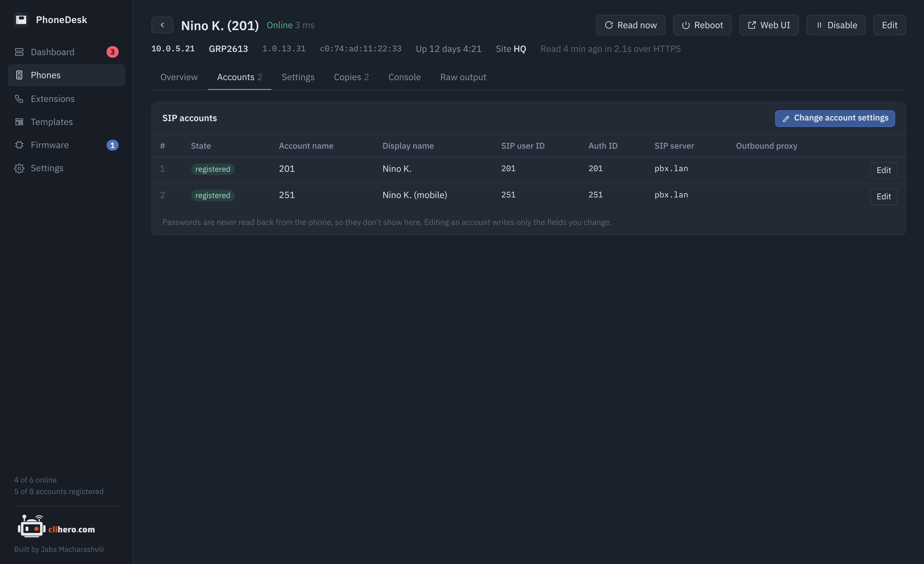Click the GRP2613 model label
Viewport: 924px width, 564px height.
click(228, 49)
